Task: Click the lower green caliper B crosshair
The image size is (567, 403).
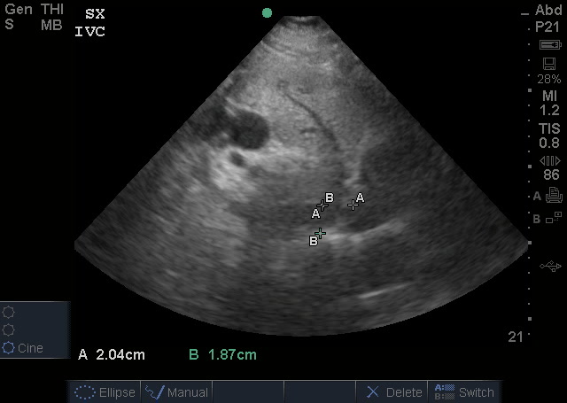Action: pyautogui.click(x=321, y=233)
